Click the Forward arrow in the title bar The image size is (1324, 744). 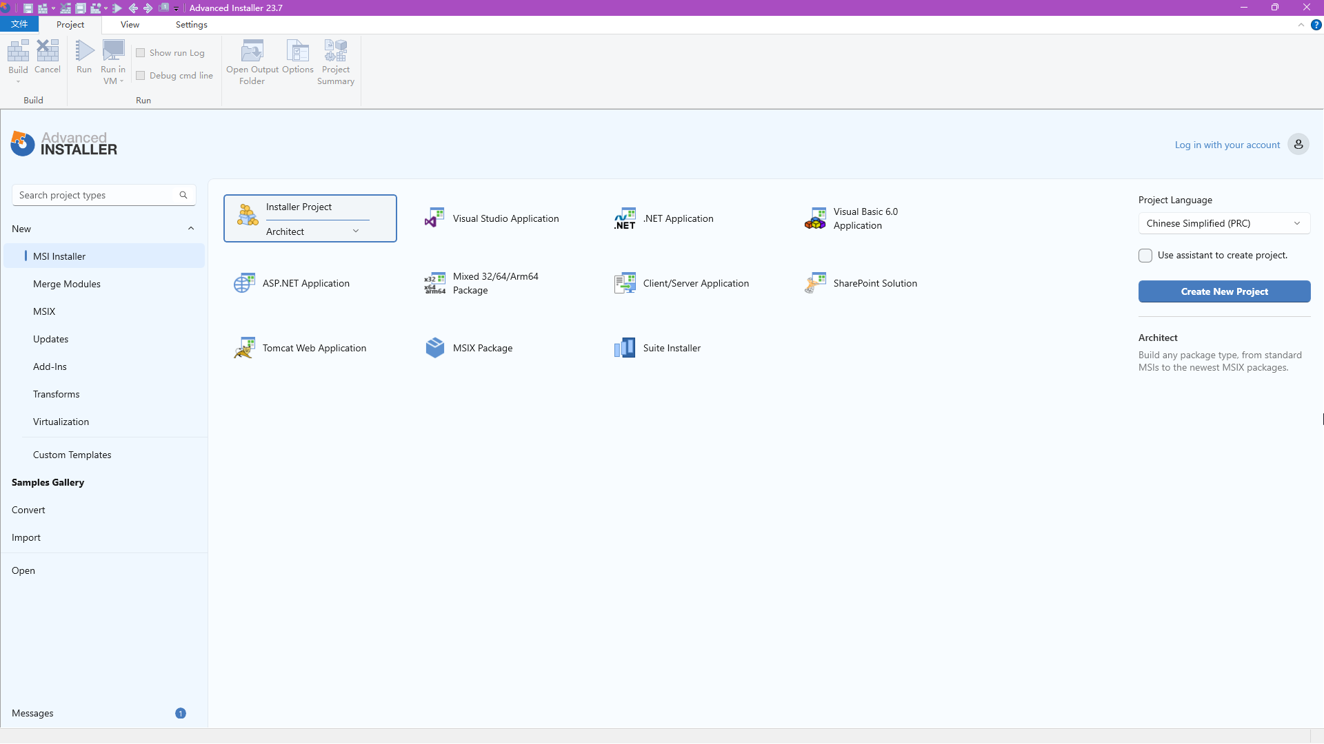pos(148,8)
